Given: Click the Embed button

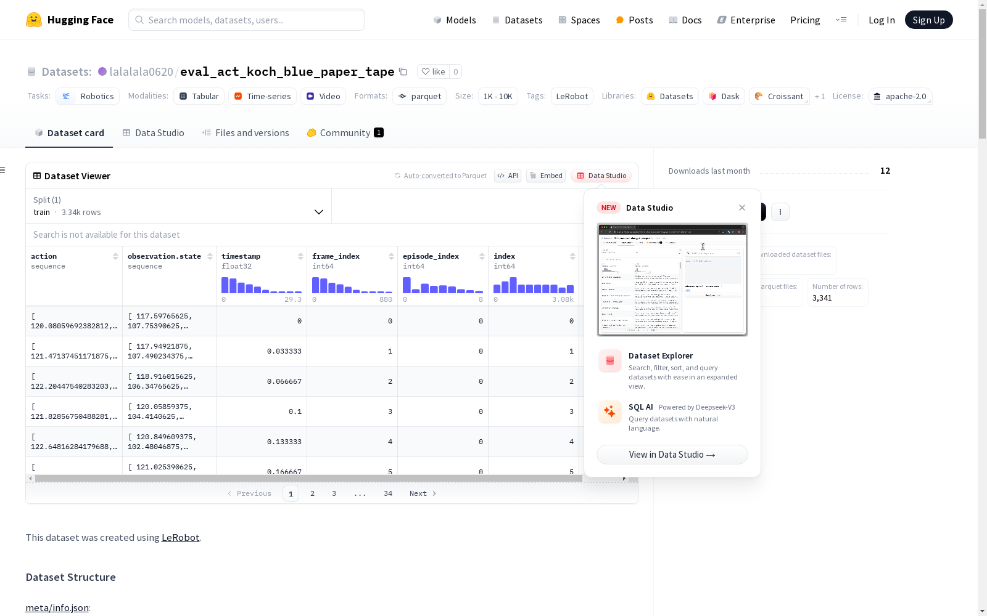Looking at the screenshot, I should [x=546, y=176].
